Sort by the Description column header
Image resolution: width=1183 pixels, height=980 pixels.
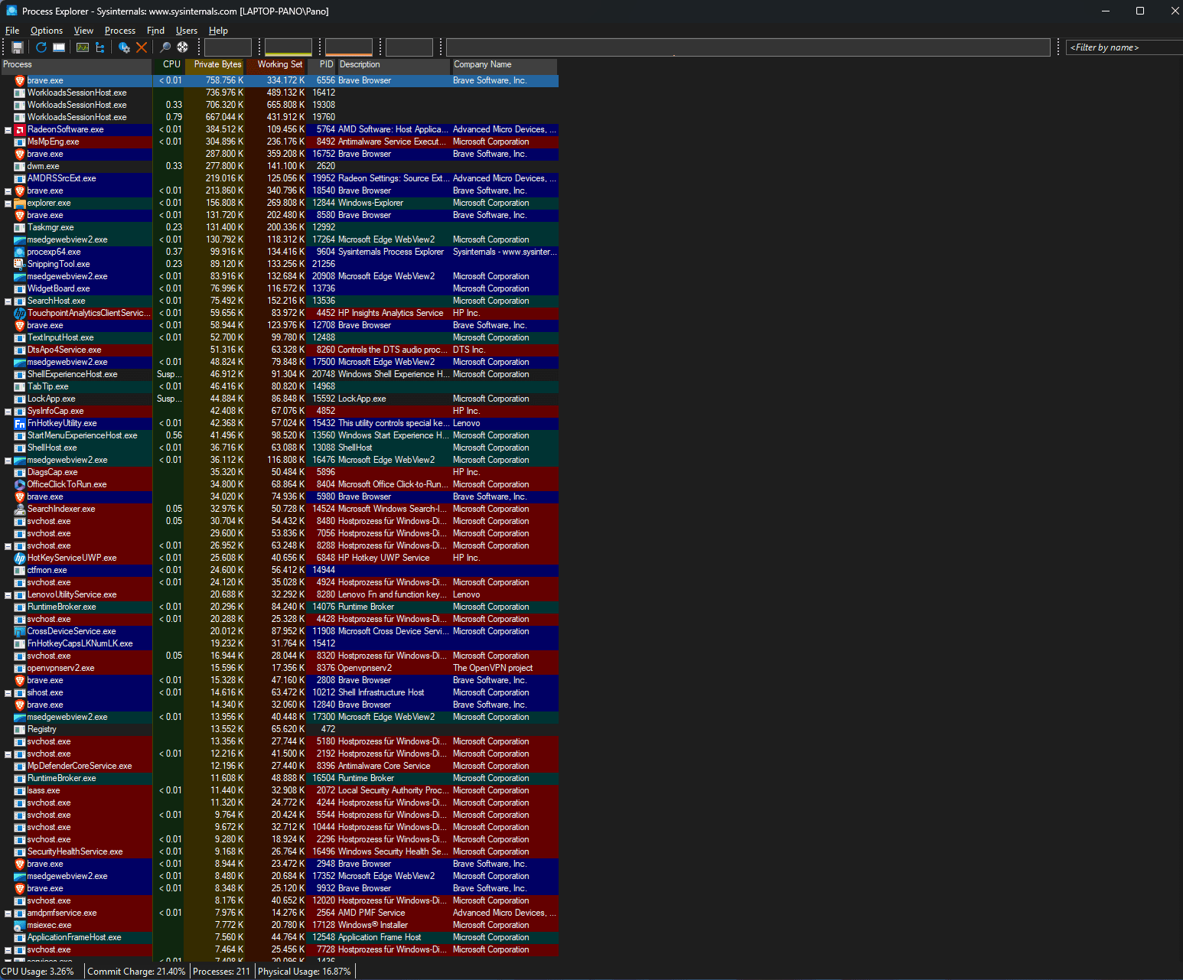click(394, 65)
